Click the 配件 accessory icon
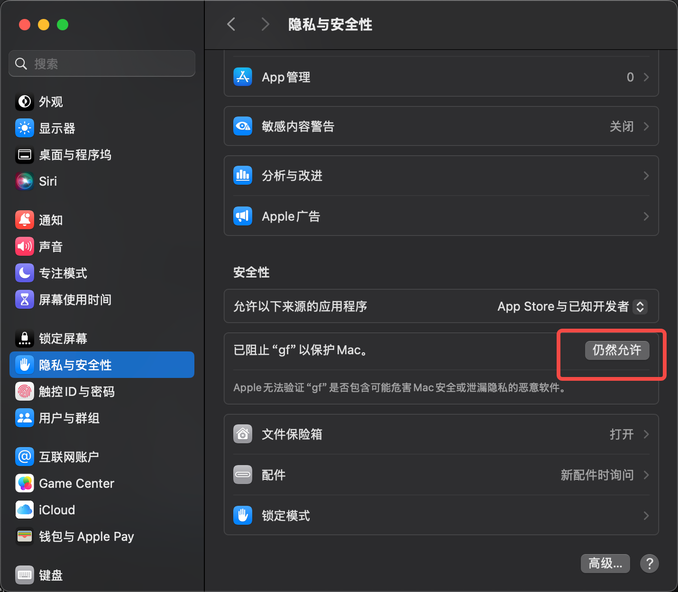The width and height of the screenshot is (678, 592). 243,475
